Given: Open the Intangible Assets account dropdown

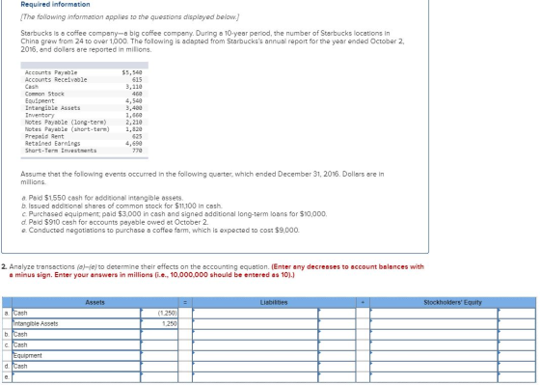Looking at the screenshot, I should pyautogui.click(x=76, y=324).
